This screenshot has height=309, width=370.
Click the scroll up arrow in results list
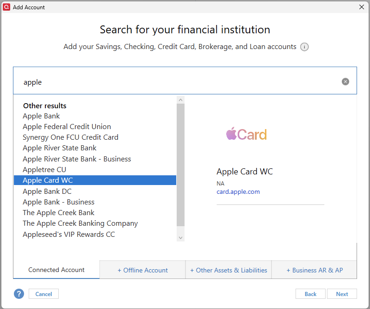click(180, 100)
